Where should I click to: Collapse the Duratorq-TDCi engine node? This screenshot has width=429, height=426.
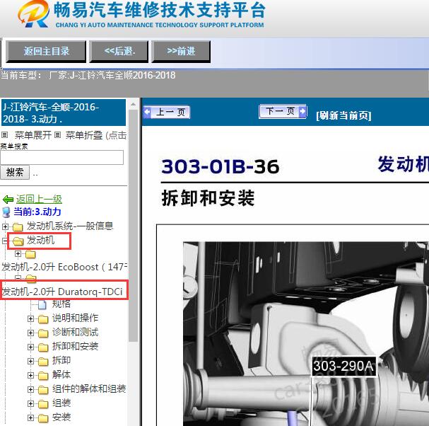pos(18,278)
